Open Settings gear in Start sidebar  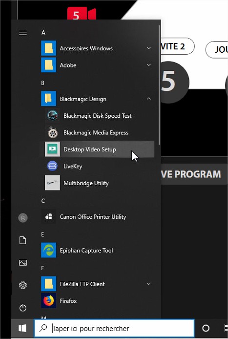[23, 285]
